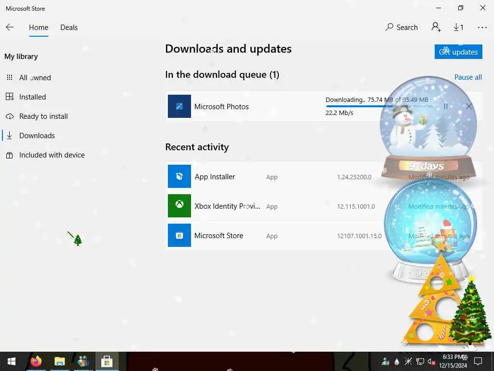Open App Installer in recent activity

point(324,176)
